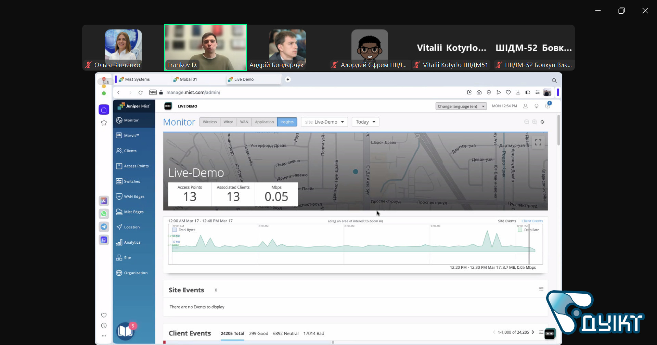This screenshot has width=657, height=345.
Task: Toggle the browser VPN badge
Action: (153, 92)
